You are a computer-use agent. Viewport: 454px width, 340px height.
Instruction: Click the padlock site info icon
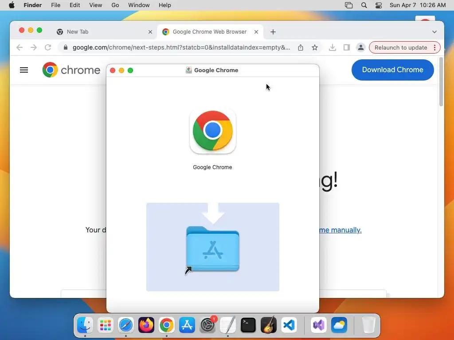[x=66, y=47]
